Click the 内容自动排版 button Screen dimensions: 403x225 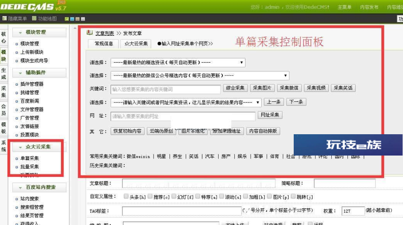coord(263,131)
